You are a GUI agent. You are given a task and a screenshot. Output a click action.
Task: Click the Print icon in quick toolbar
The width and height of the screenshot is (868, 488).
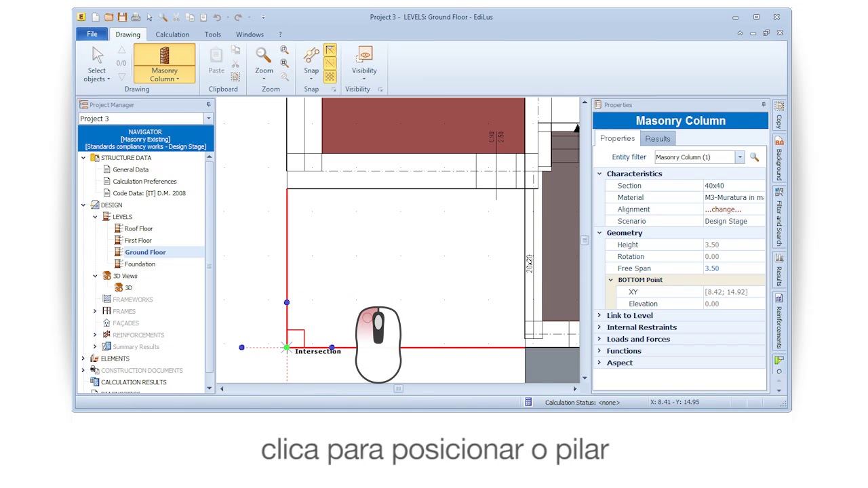(136, 17)
